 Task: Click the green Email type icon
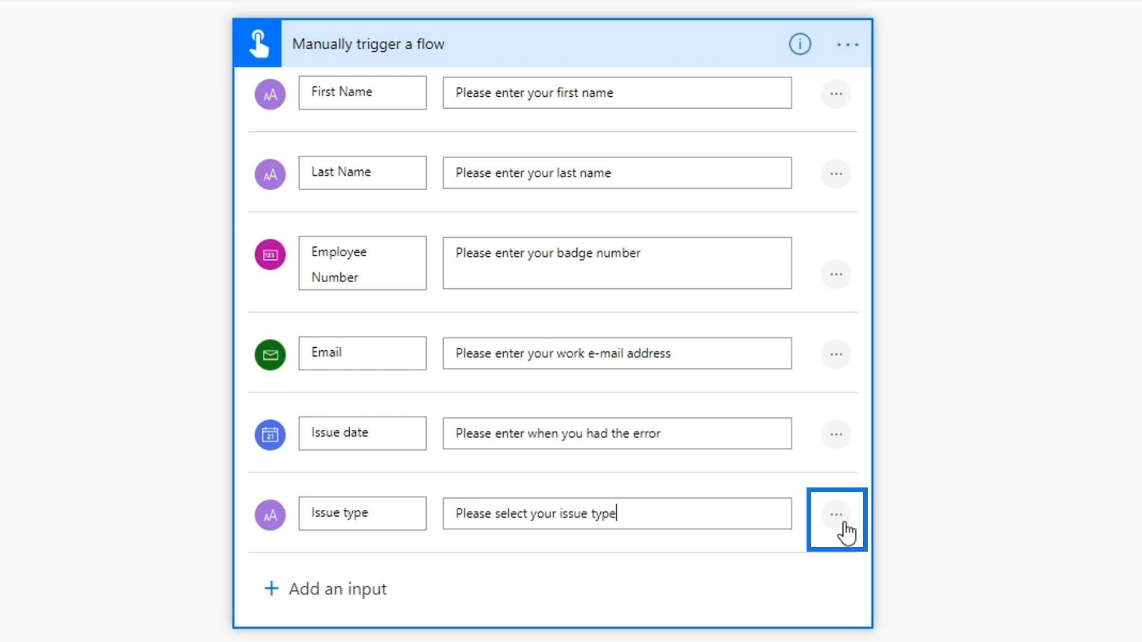[x=270, y=355]
